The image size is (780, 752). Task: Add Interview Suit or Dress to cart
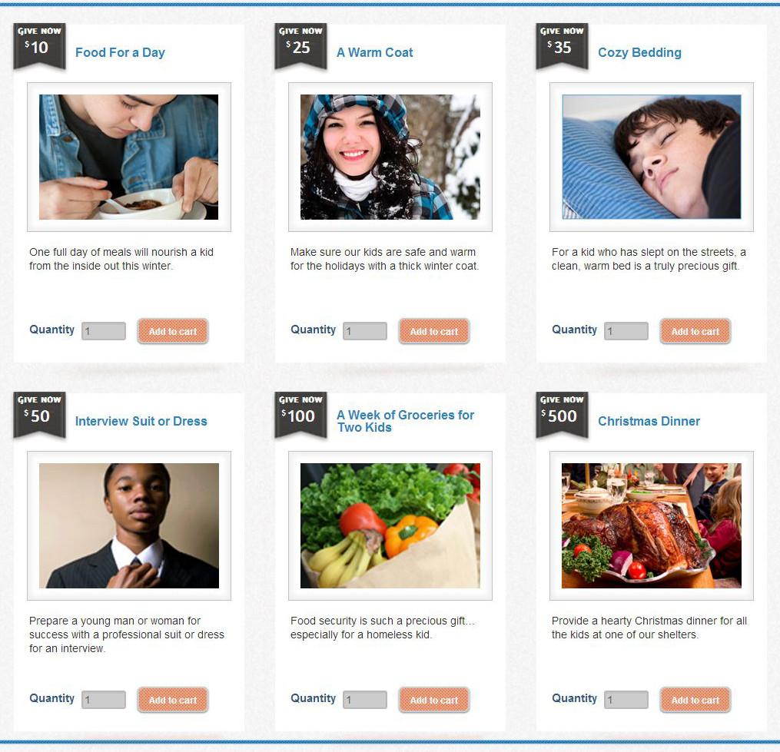[173, 700]
